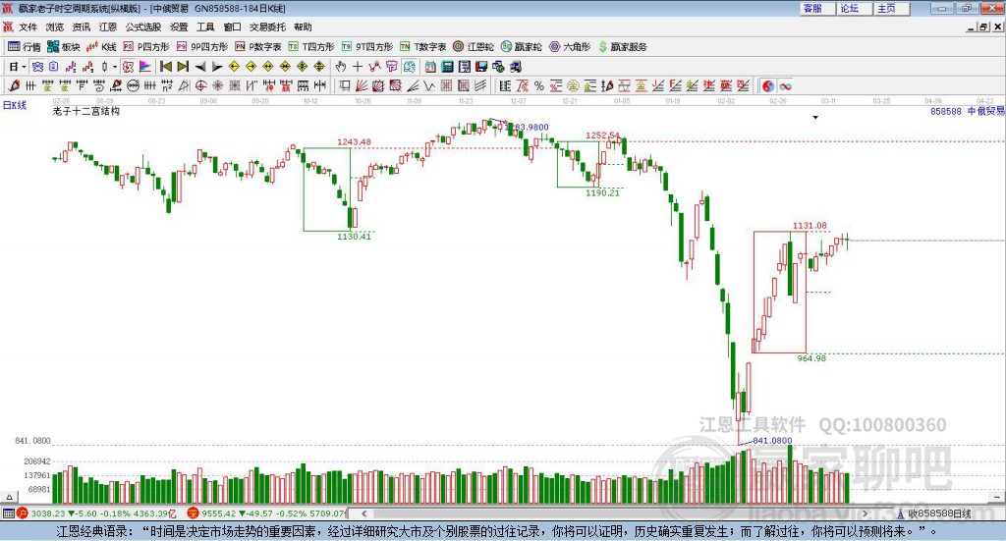Expand the candlestick style dropdown arrow

click(x=115, y=66)
